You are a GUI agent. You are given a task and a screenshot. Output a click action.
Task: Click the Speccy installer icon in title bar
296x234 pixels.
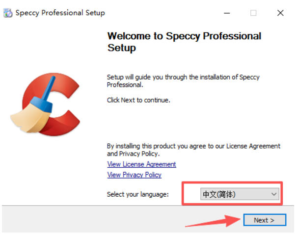(8, 13)
